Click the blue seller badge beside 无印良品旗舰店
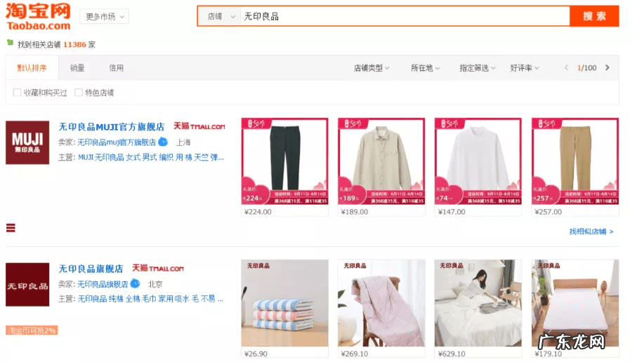Screen dimensions: 632x362 tap(135, 283)
